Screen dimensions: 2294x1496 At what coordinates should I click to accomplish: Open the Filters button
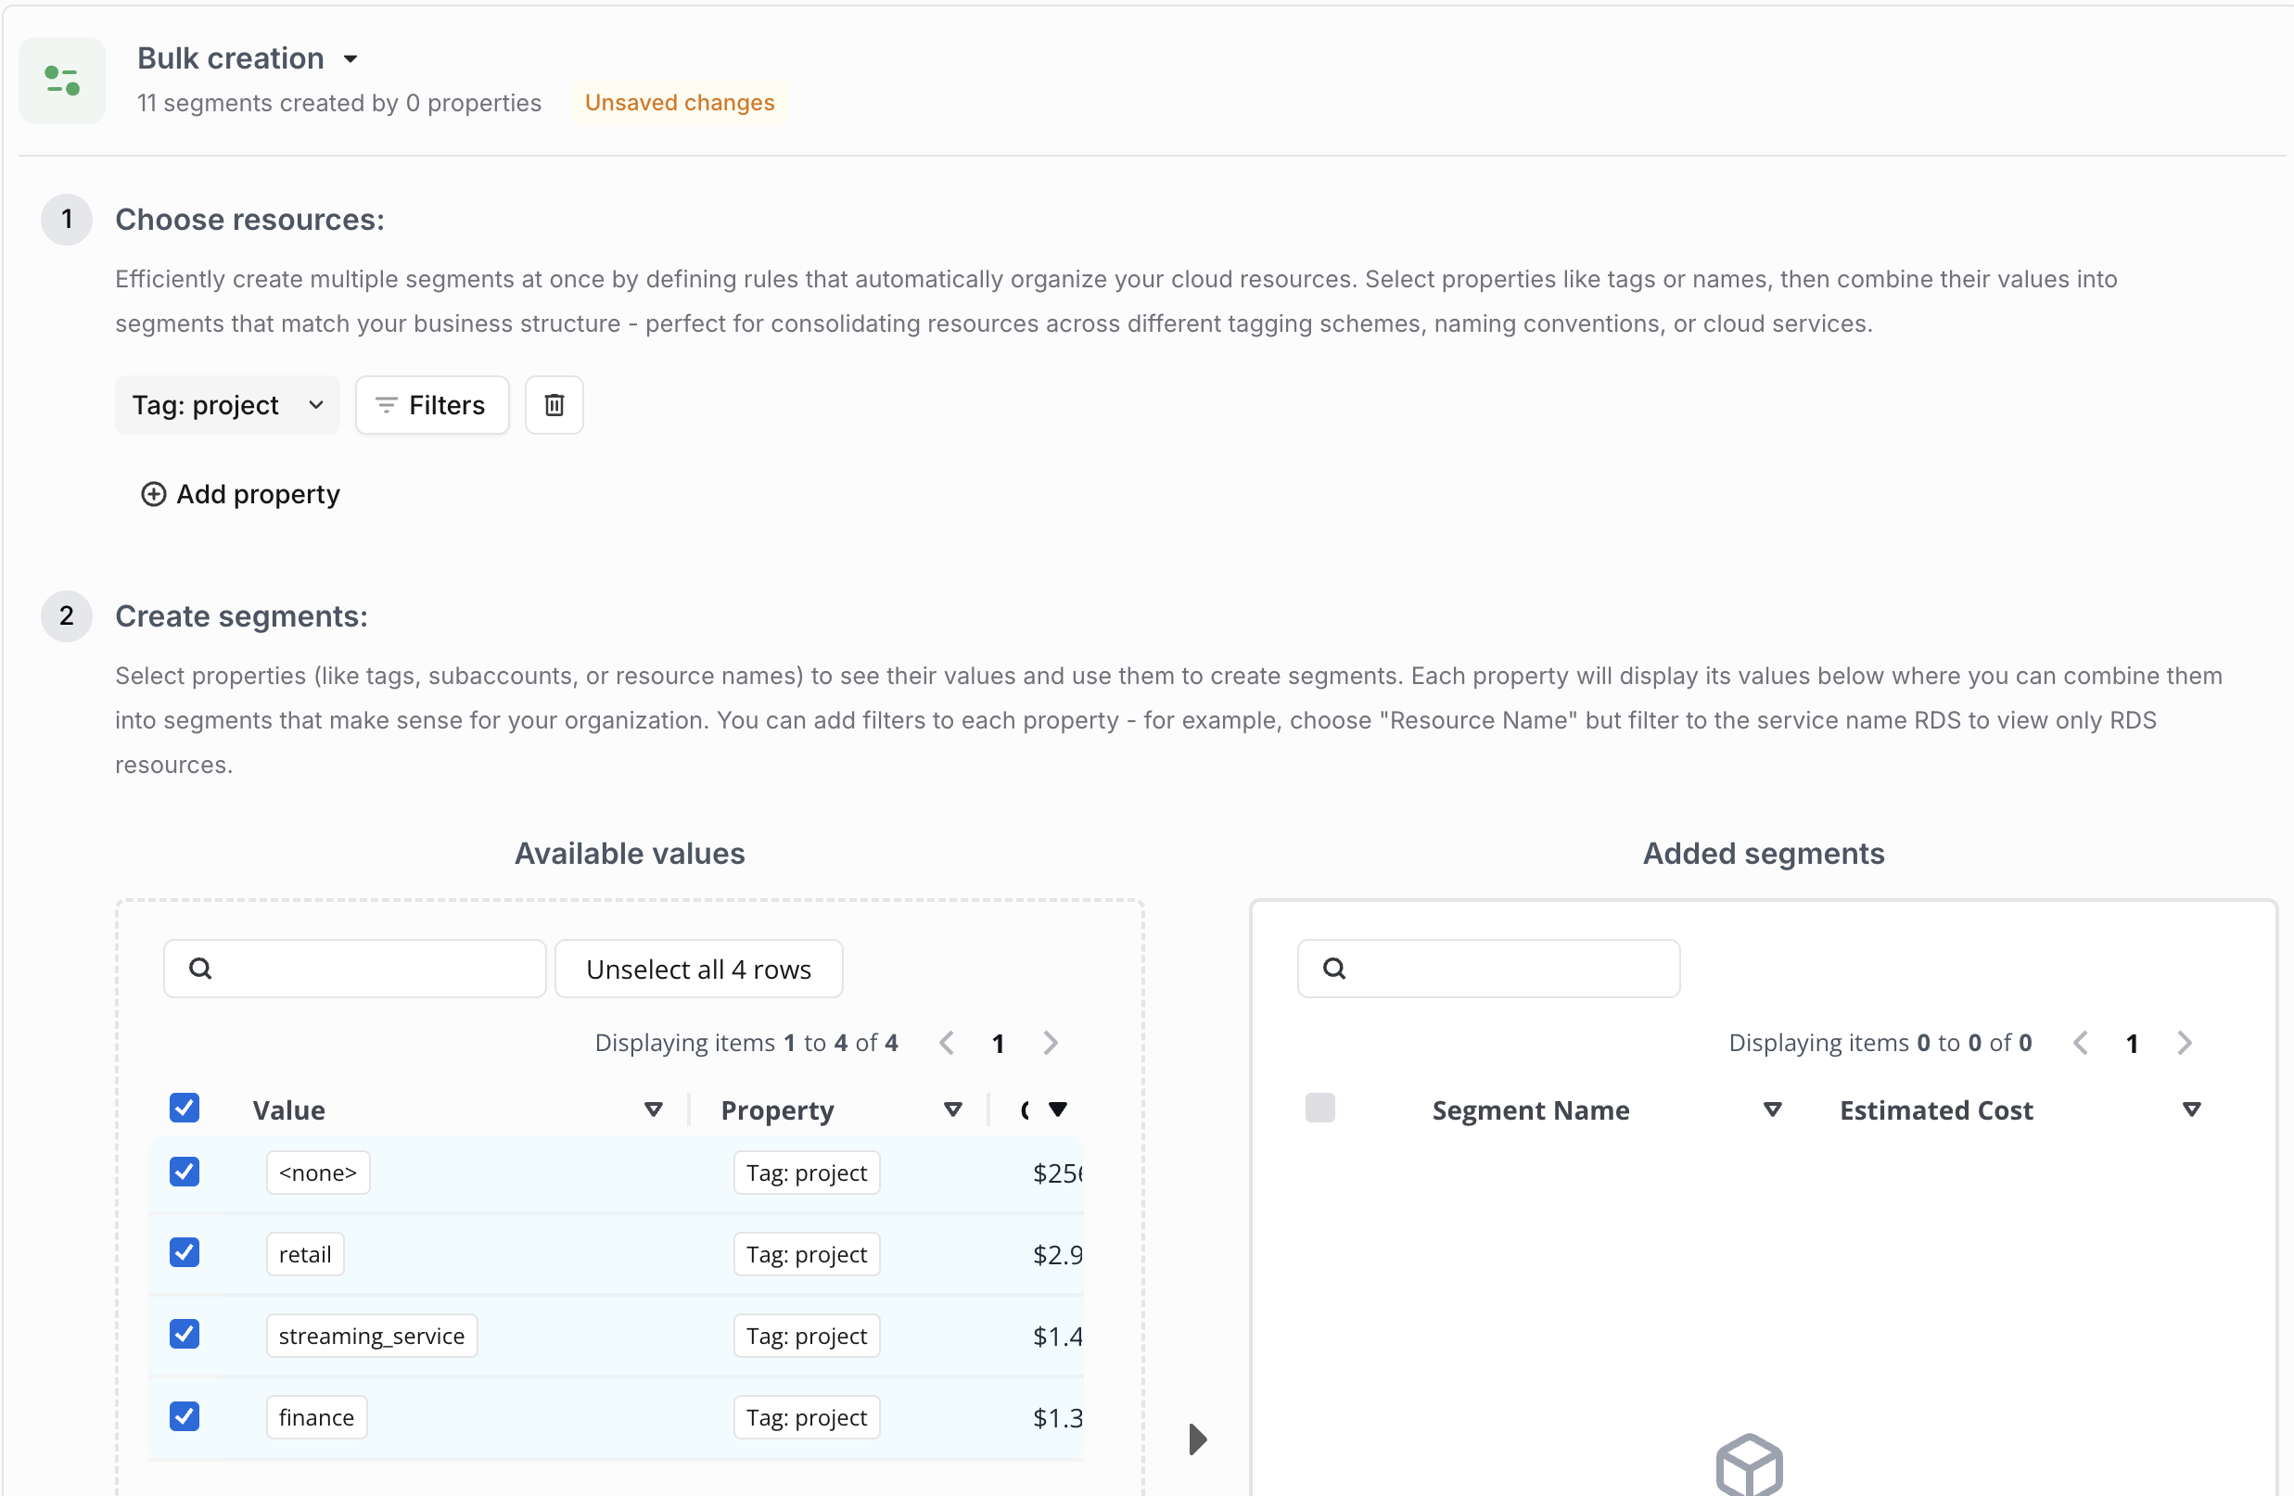(431, 404)
